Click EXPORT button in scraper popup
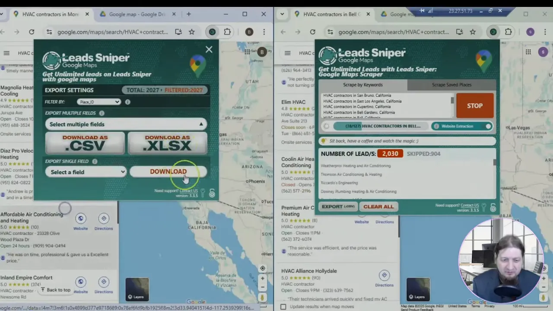553x311 pixels. tap(338, 206)
